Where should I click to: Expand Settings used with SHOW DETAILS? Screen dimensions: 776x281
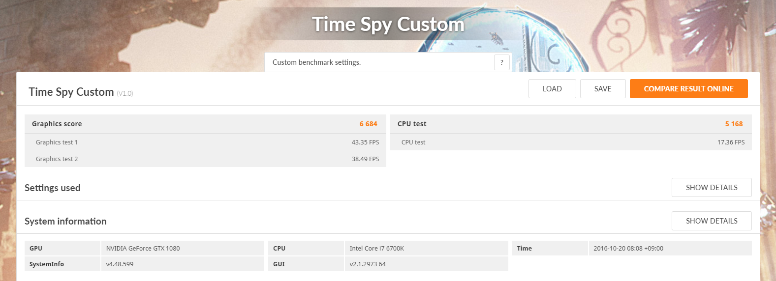(712, 188)
